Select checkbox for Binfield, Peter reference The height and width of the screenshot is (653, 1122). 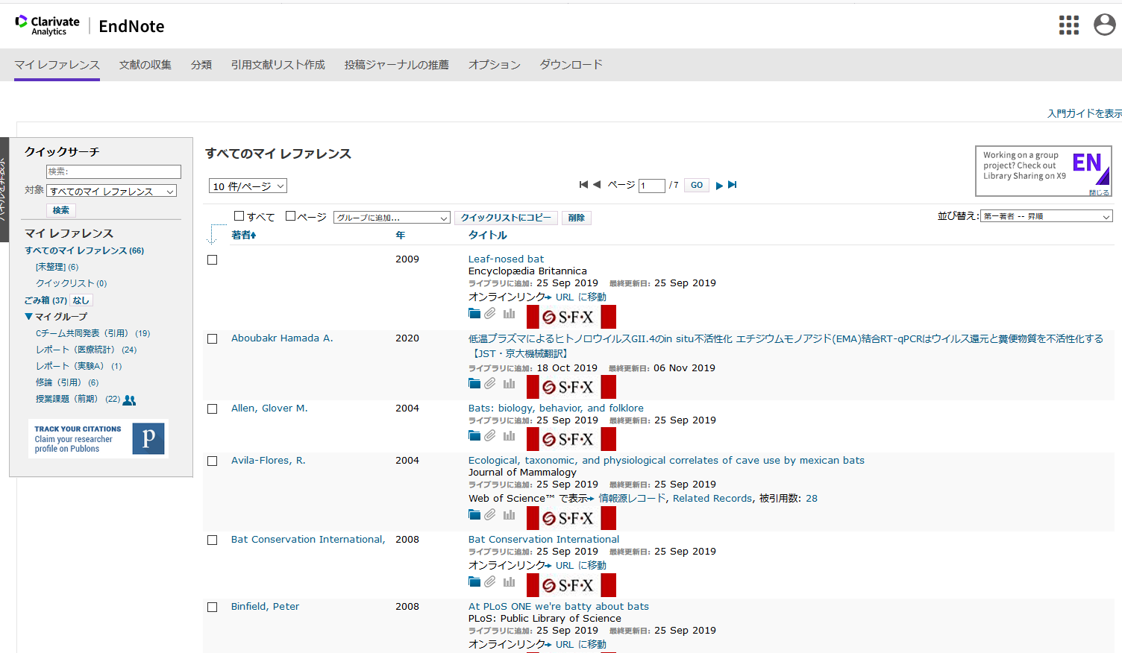coord(213,608)
